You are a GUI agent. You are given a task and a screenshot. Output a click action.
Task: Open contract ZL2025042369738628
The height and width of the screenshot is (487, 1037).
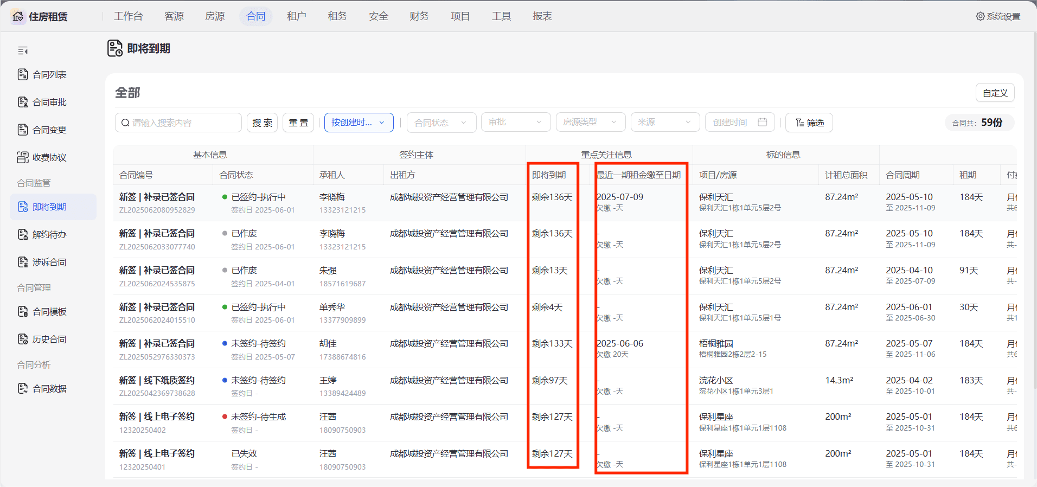(157, 393)
